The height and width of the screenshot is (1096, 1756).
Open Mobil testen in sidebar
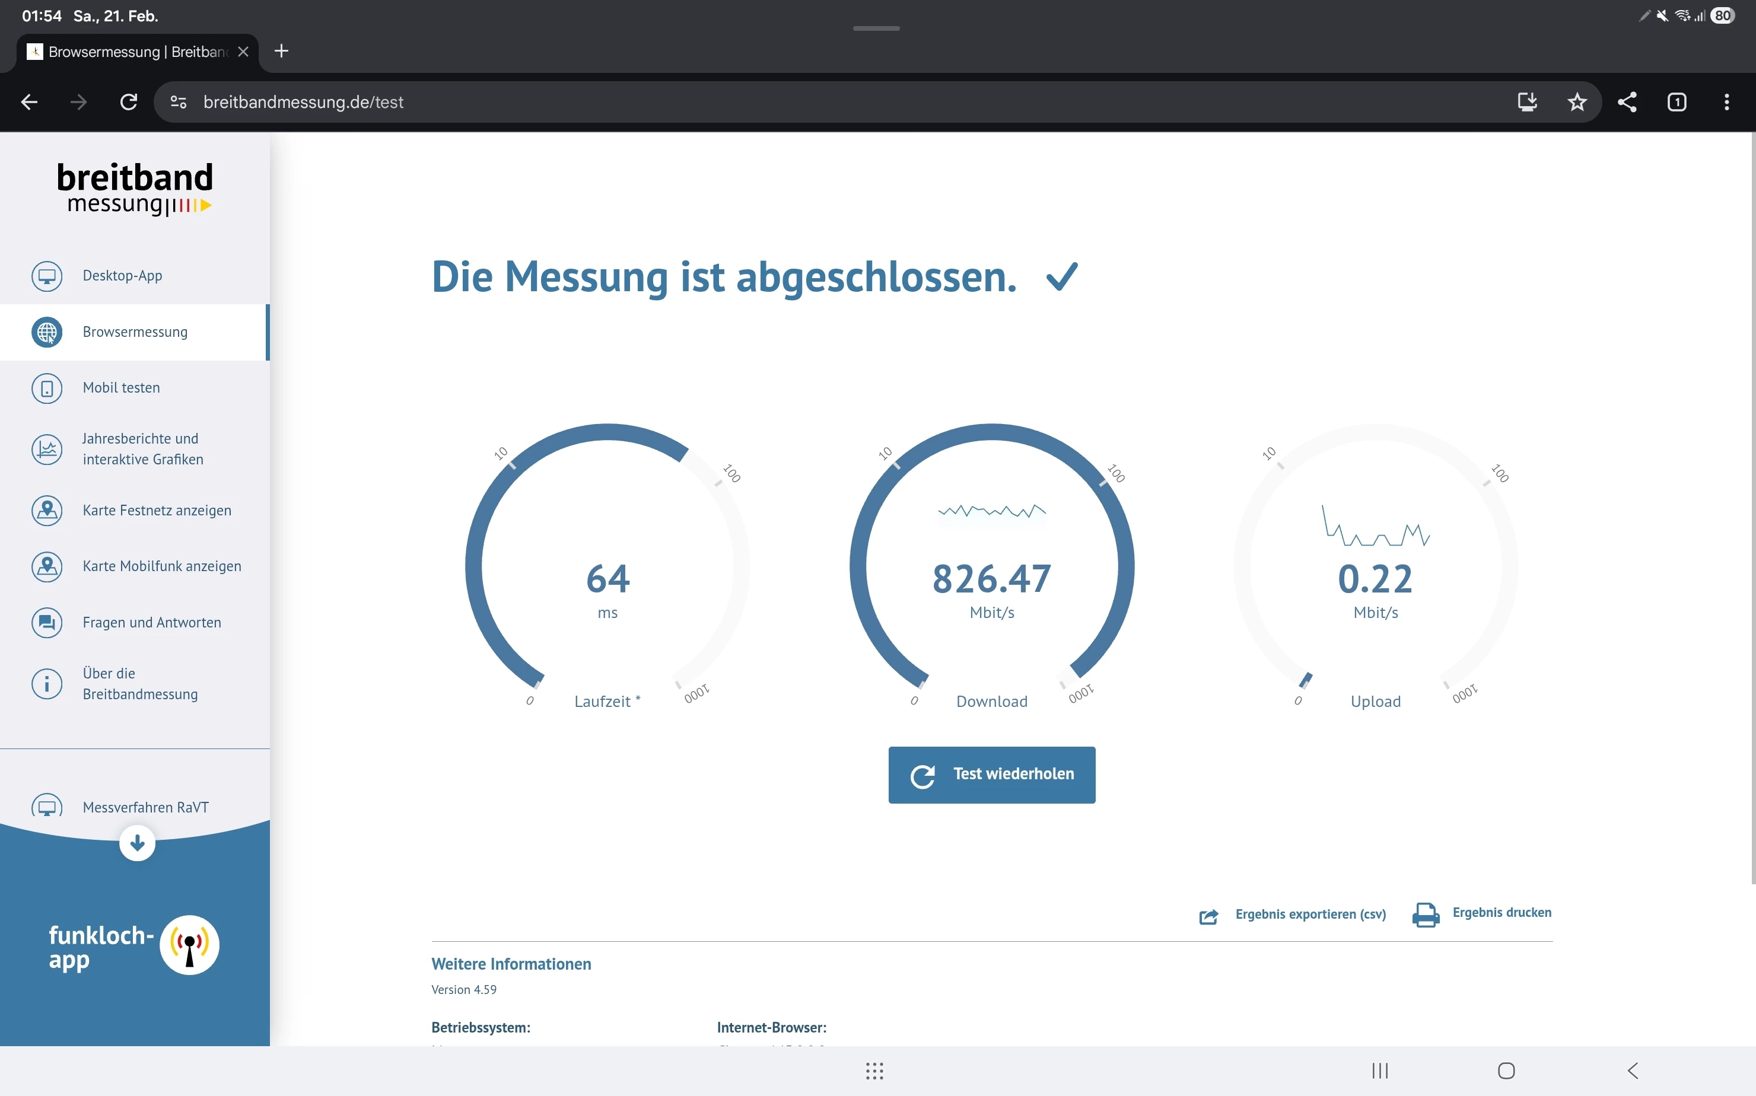[121, 388]
